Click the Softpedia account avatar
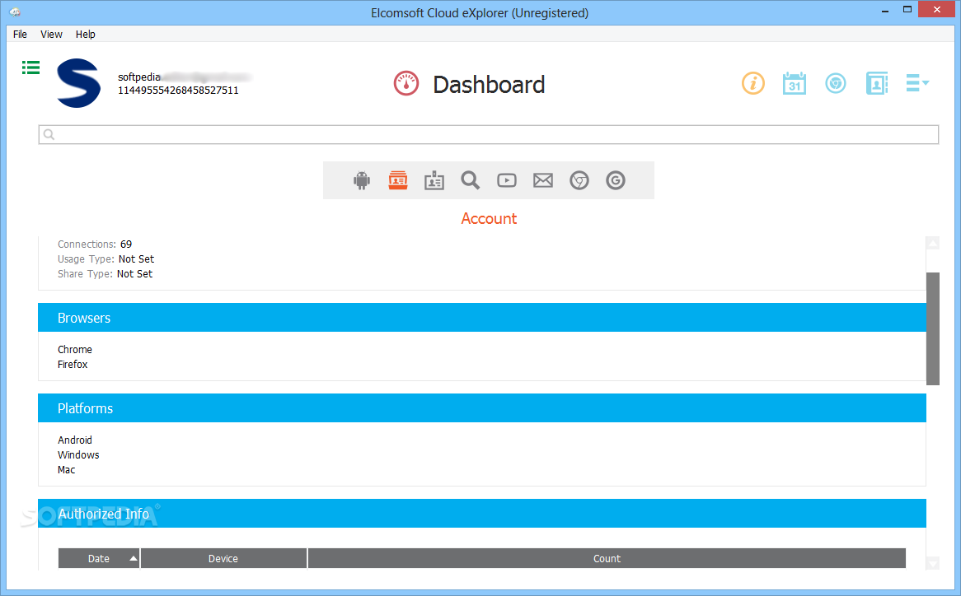This screenshot has height=596, width=961. point(78,83)
